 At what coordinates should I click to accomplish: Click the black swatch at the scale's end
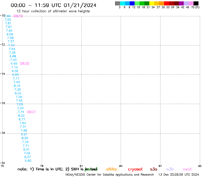196,3
